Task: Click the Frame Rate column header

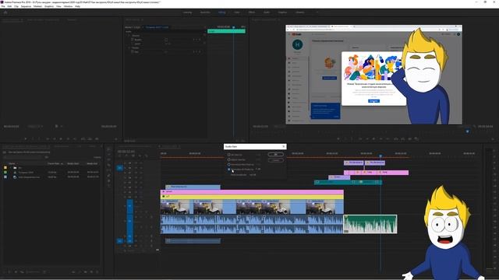Action: click(55, 163)
